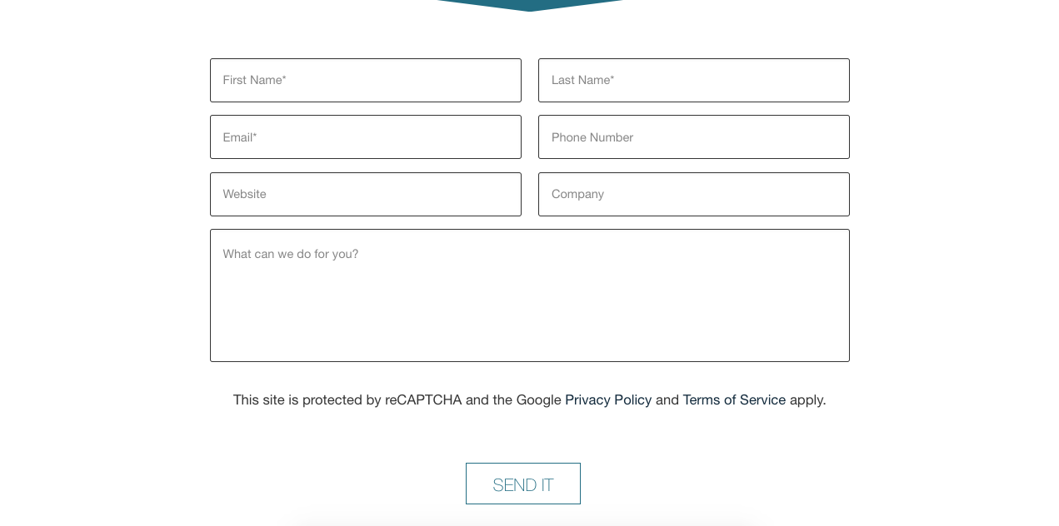The image size is (1059, 526).
Task: Read the reCAPTCHA Terms of Service
Action: click(734, 400)
